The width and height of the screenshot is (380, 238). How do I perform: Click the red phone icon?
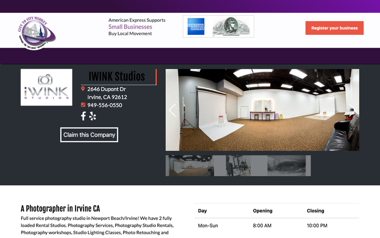click(83, 105)
